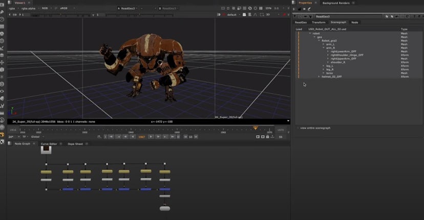Open the Transform tab in properties
Viewport: 424px width, 220px height.
319,23
